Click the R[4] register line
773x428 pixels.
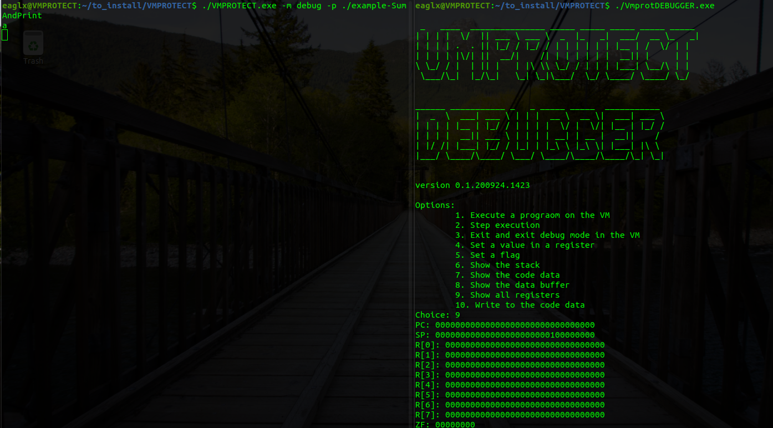coord(510,385)
